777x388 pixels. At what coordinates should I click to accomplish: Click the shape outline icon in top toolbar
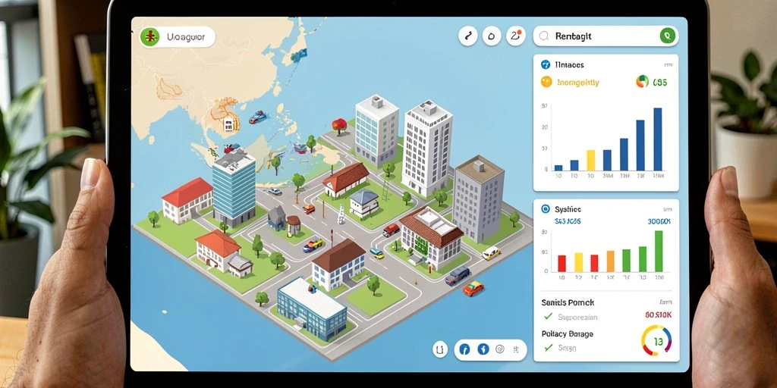[x=492, y=36]
